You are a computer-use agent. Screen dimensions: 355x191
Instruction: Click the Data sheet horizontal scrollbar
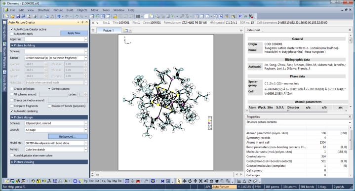click(288, 111)
